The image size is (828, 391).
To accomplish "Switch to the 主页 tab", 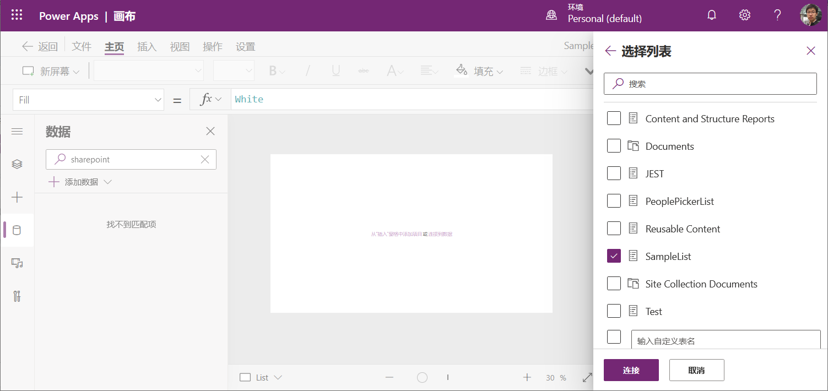I will point(114,47).
